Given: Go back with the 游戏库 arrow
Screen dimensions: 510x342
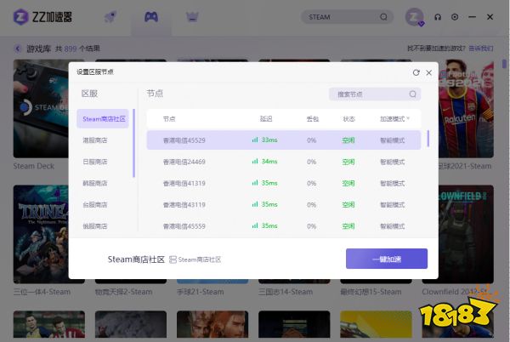Looking at the screenshot, I should pyautogui.click(x=18, y=48).
